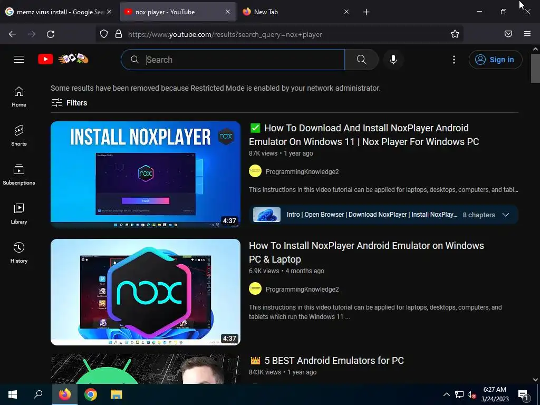Open Subscriptions in the sidebar
Image resolution: width=540 pixels, height=405 pixels.
tap(19, 175)
